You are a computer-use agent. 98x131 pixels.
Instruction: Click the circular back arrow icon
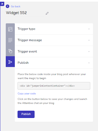8,6
